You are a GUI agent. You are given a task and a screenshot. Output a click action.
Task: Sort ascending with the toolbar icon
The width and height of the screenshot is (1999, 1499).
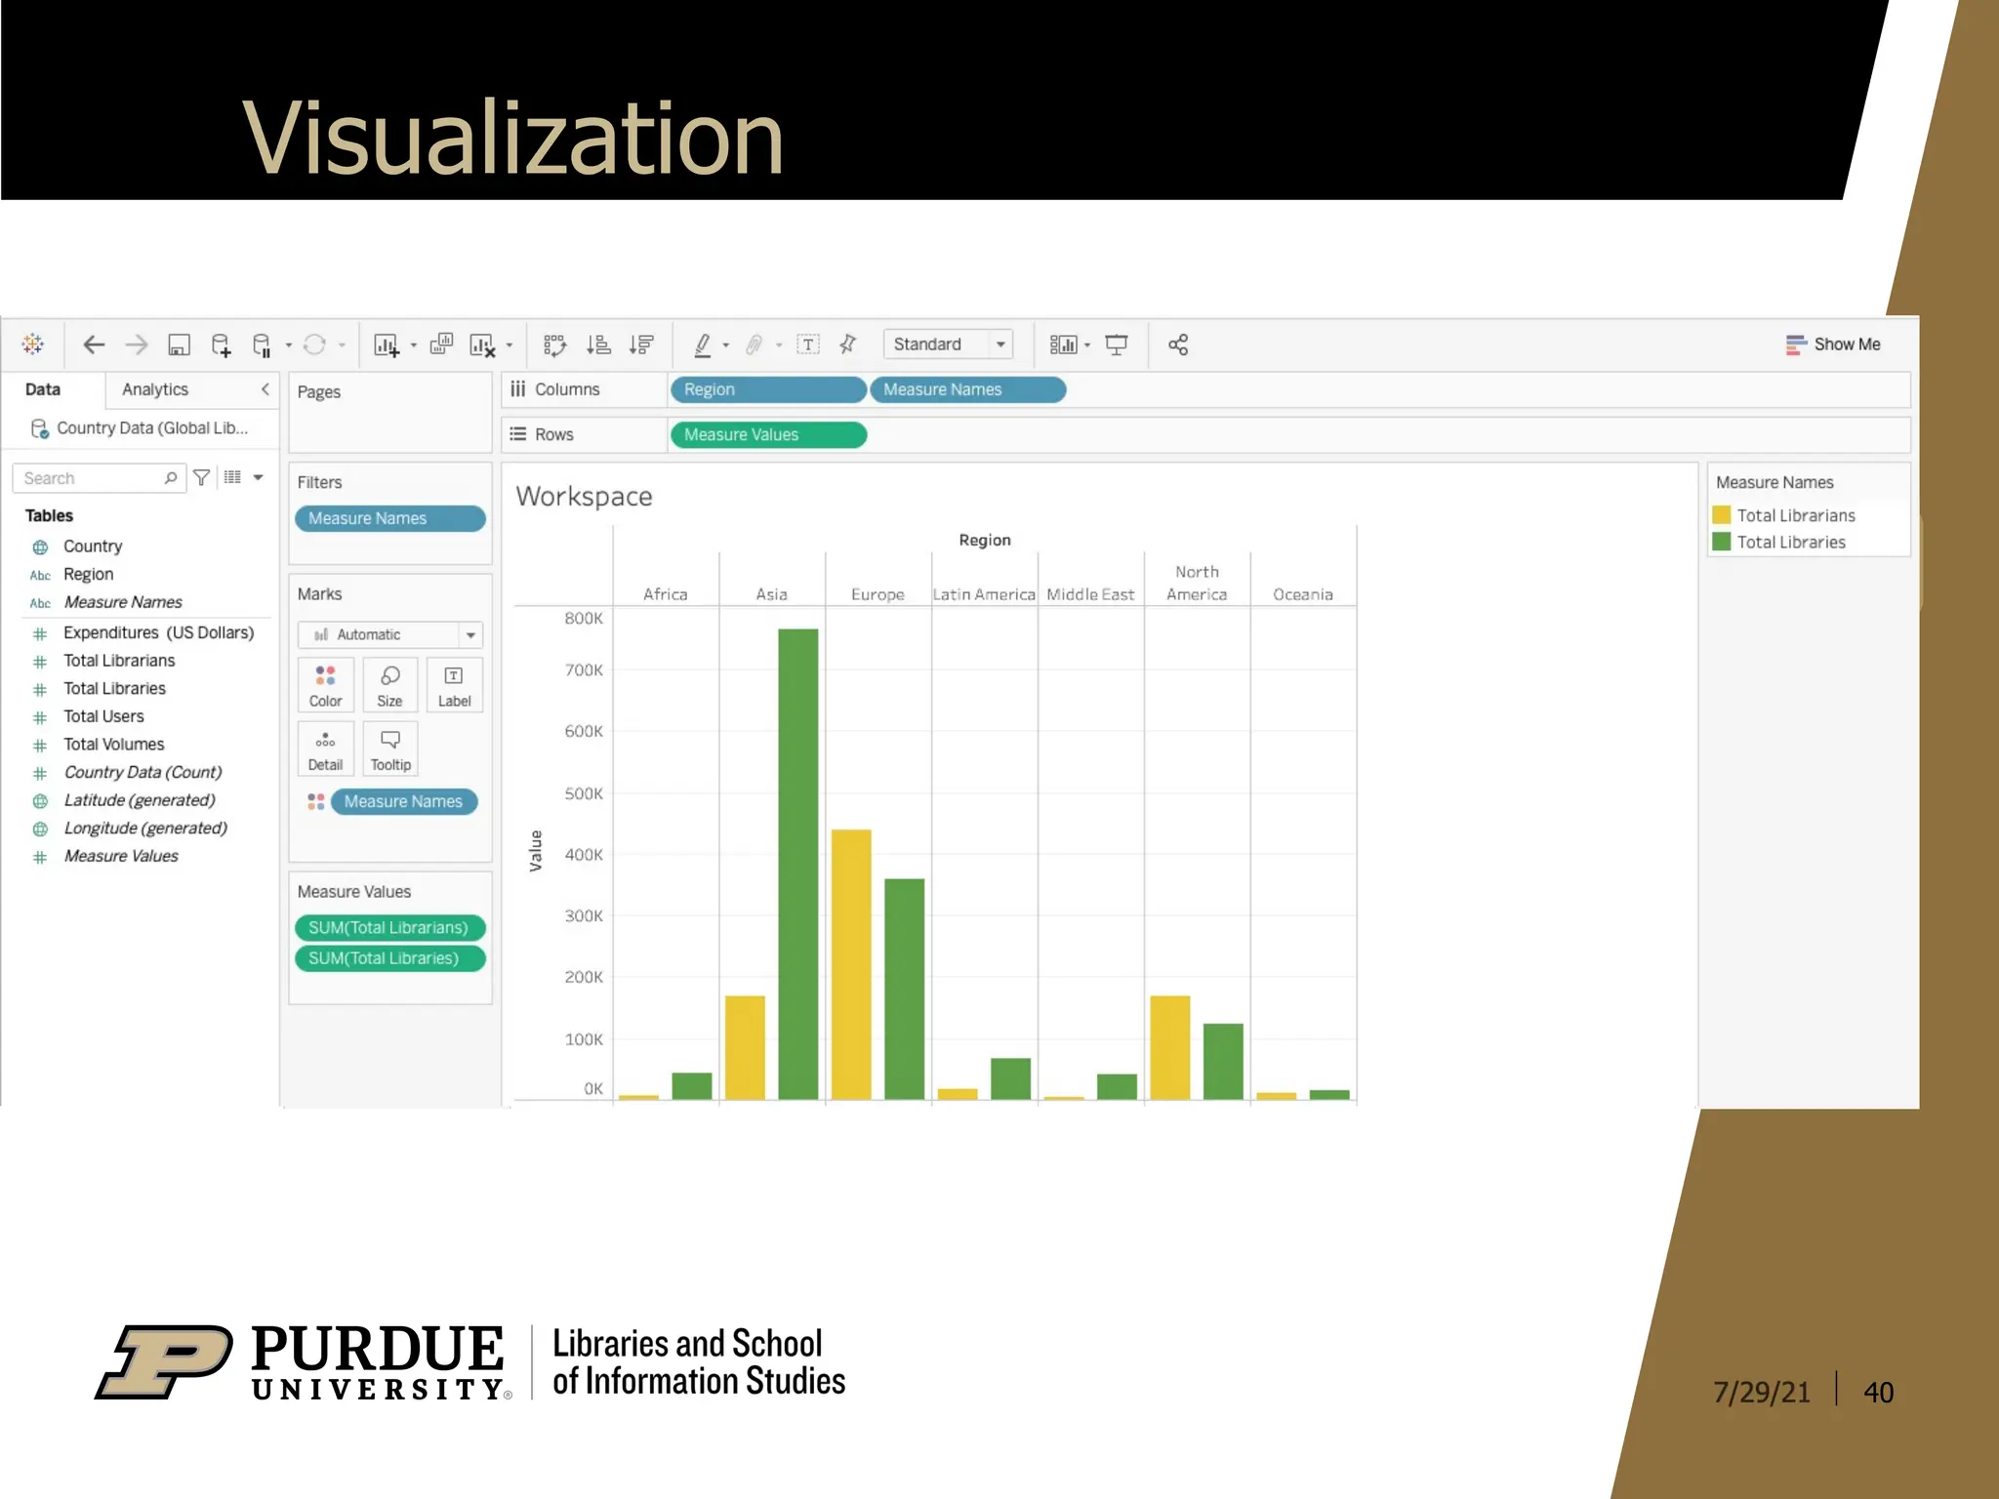point(598,344)
